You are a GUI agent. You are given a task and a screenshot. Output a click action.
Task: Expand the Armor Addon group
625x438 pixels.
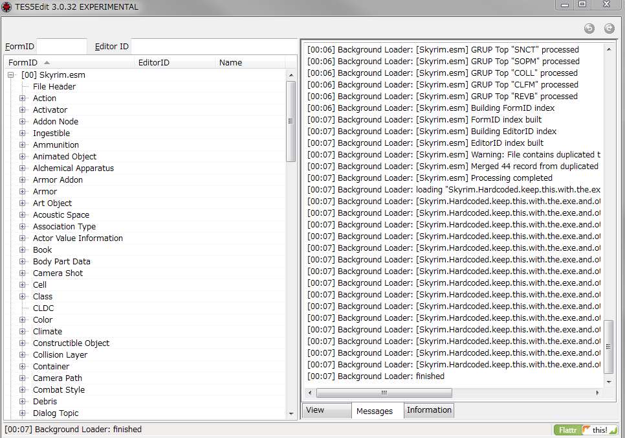tap(22, 179)
